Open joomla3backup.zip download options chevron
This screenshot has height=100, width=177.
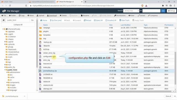tap(25, 96)
